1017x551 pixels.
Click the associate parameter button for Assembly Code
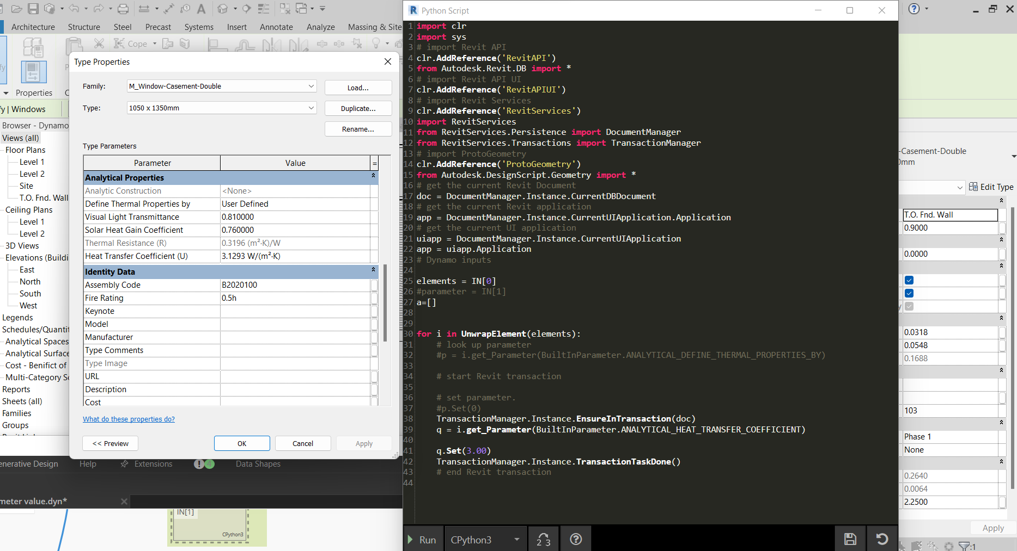[374, 285]
